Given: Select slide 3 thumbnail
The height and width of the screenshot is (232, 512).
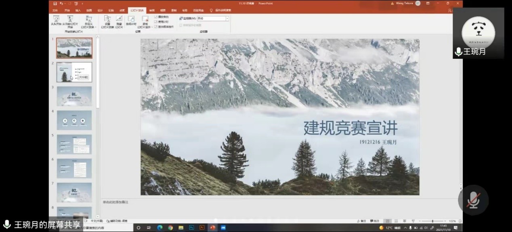Looking at the screenshot, I should click(74, 96).
